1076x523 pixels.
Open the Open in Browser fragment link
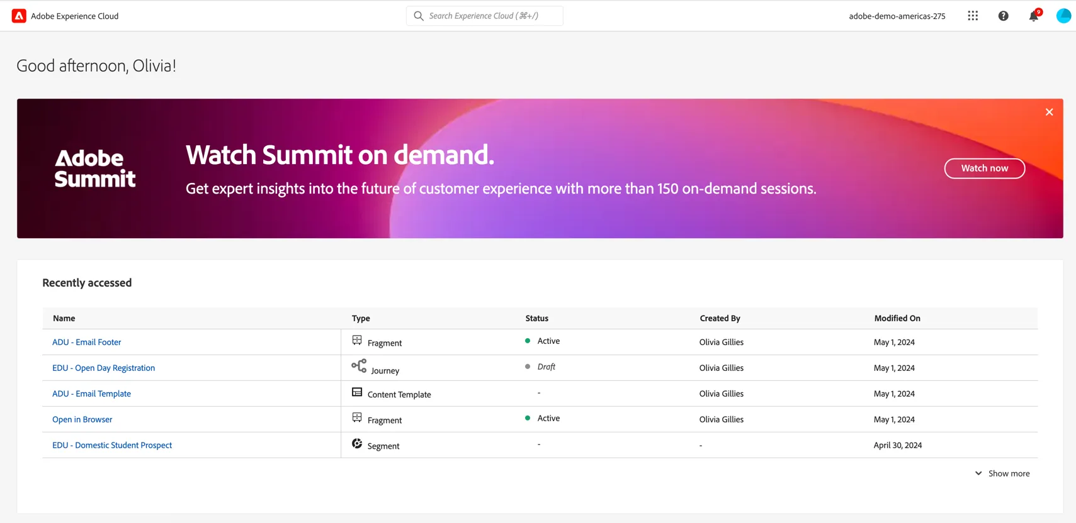(82, 419)
